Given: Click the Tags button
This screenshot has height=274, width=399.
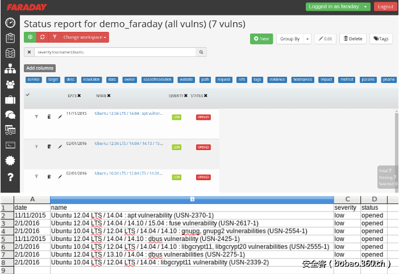Looking at the screenshot, I should pos(381,39).
